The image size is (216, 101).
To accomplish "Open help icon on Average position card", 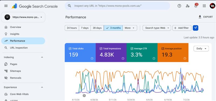I will (x=185, y=59).
